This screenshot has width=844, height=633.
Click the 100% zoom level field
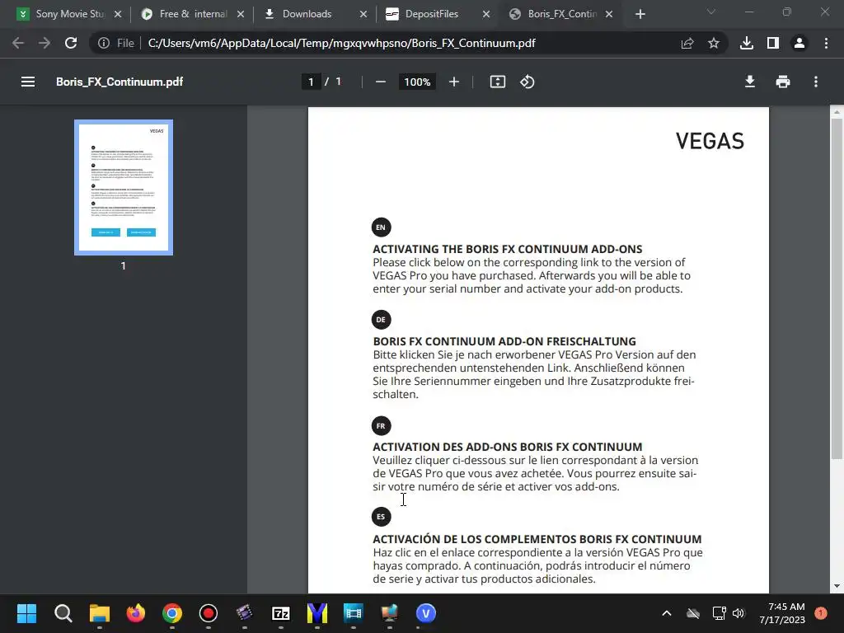[x=417, y=82]
